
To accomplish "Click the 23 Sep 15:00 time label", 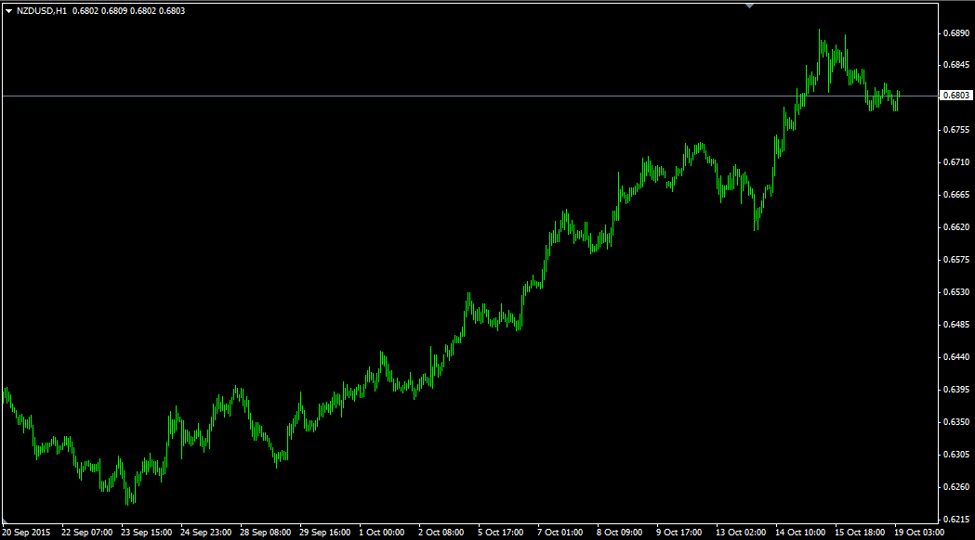I will [146, 533].
